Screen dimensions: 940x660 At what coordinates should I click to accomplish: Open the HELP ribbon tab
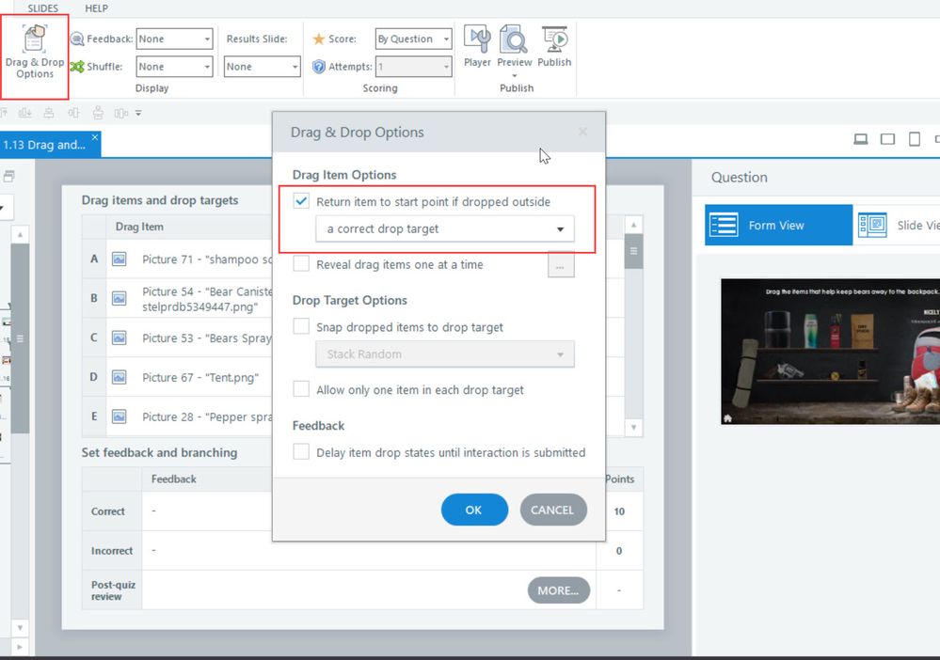pyautogui.click(x=96, y=8)
